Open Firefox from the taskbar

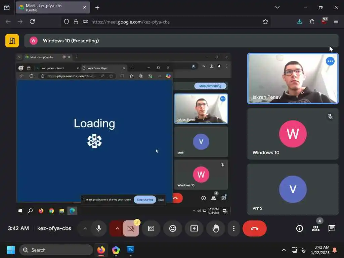click(x=101, y=250)
